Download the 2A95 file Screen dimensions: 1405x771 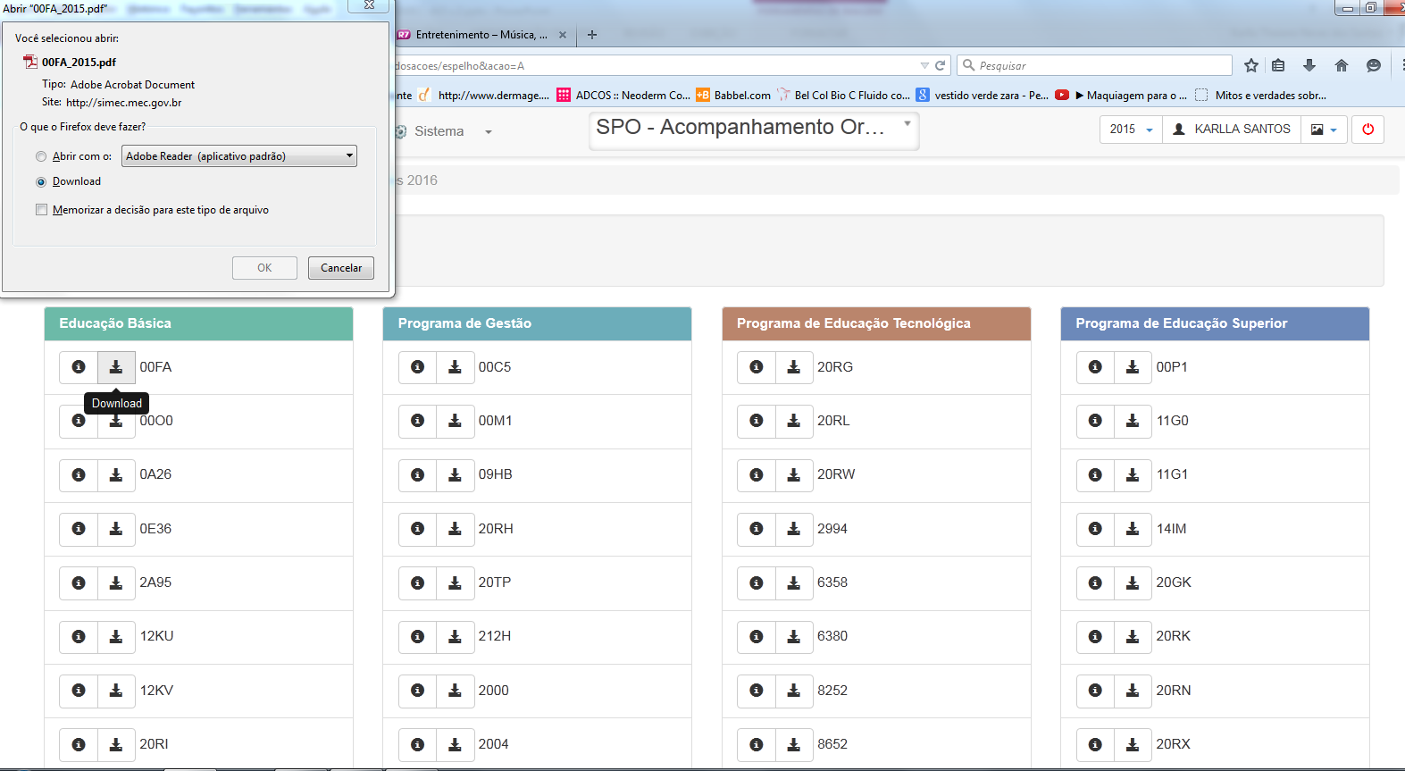coord(116,582)
